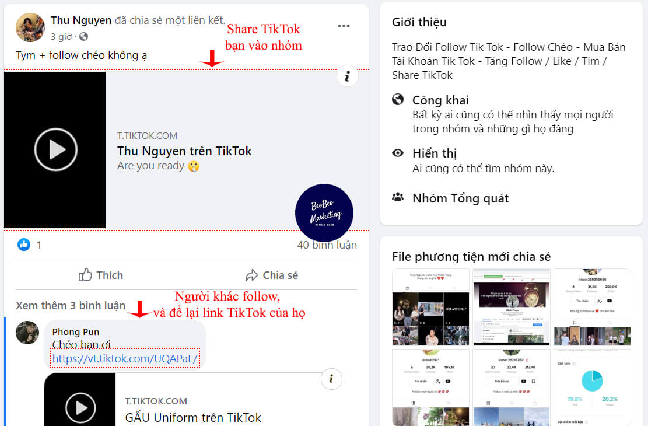This screenshot has height=426, width=648.
Task: Click Thu Nguyen's profile picture
Action: [x=30, y=27]
